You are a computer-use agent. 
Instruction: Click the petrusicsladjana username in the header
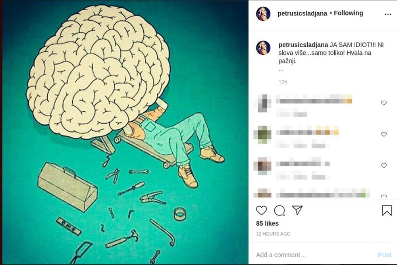[x=302, y=13]
